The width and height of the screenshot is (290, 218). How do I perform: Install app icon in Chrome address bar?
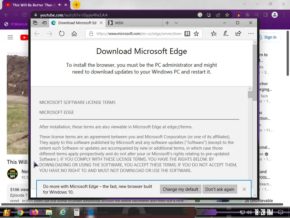tap(209, 15)
